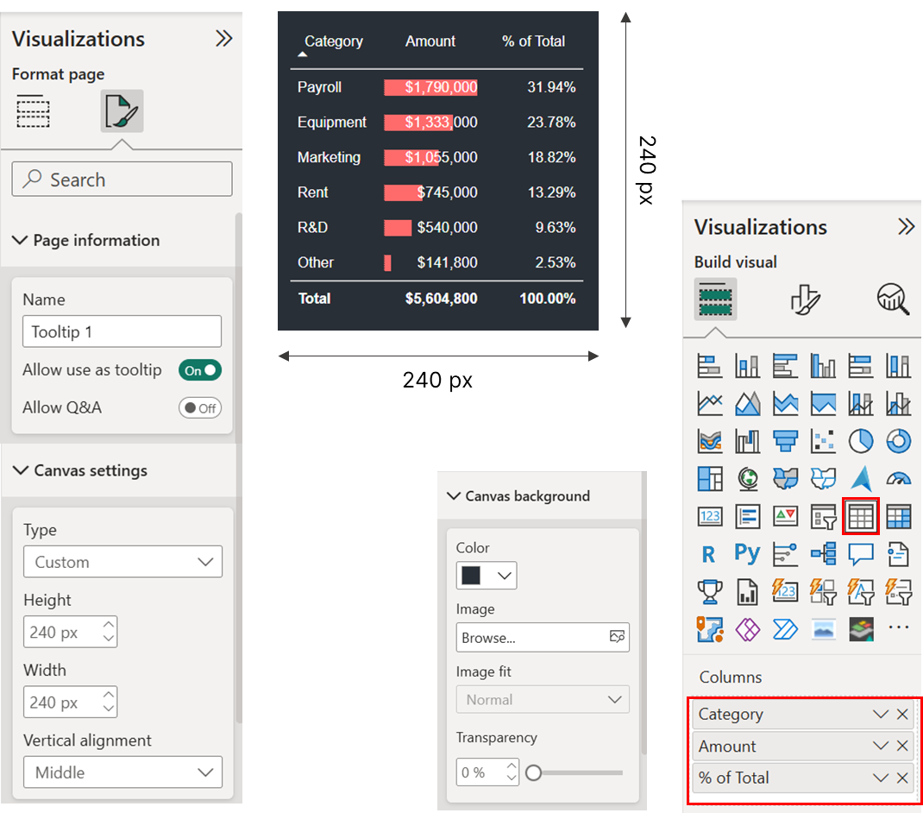Open the canvas background color picker
923x813 pixels.
pos(487,576)
